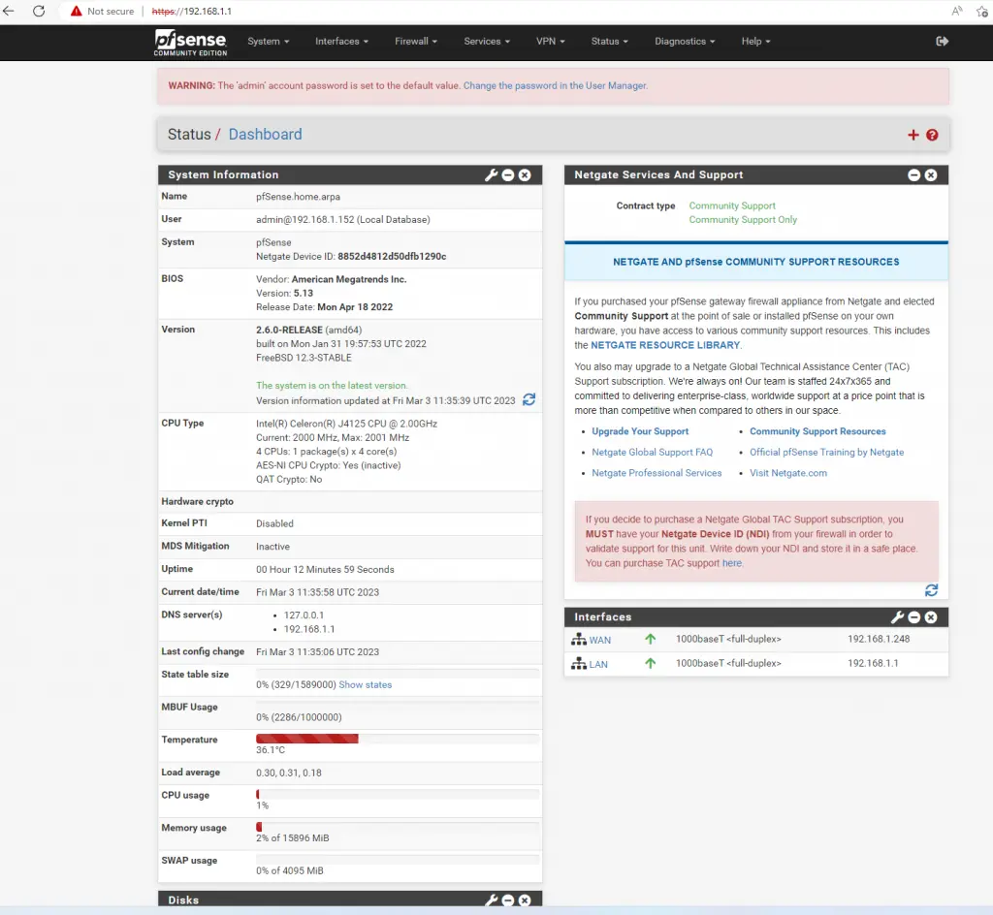Click the 2.6.0-RELEASE version text
Image resolution: width=993 pixels, height=915 pixels.
pyautogui.click(x=289, y=330)
